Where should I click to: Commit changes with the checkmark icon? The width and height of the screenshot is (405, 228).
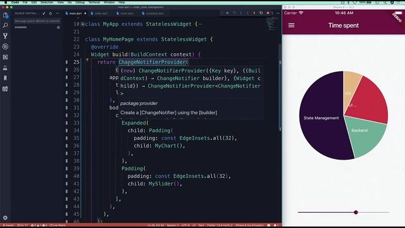pos(44,13)
